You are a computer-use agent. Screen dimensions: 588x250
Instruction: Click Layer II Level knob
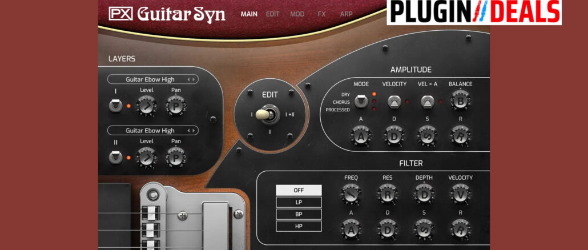pos(146,157)
